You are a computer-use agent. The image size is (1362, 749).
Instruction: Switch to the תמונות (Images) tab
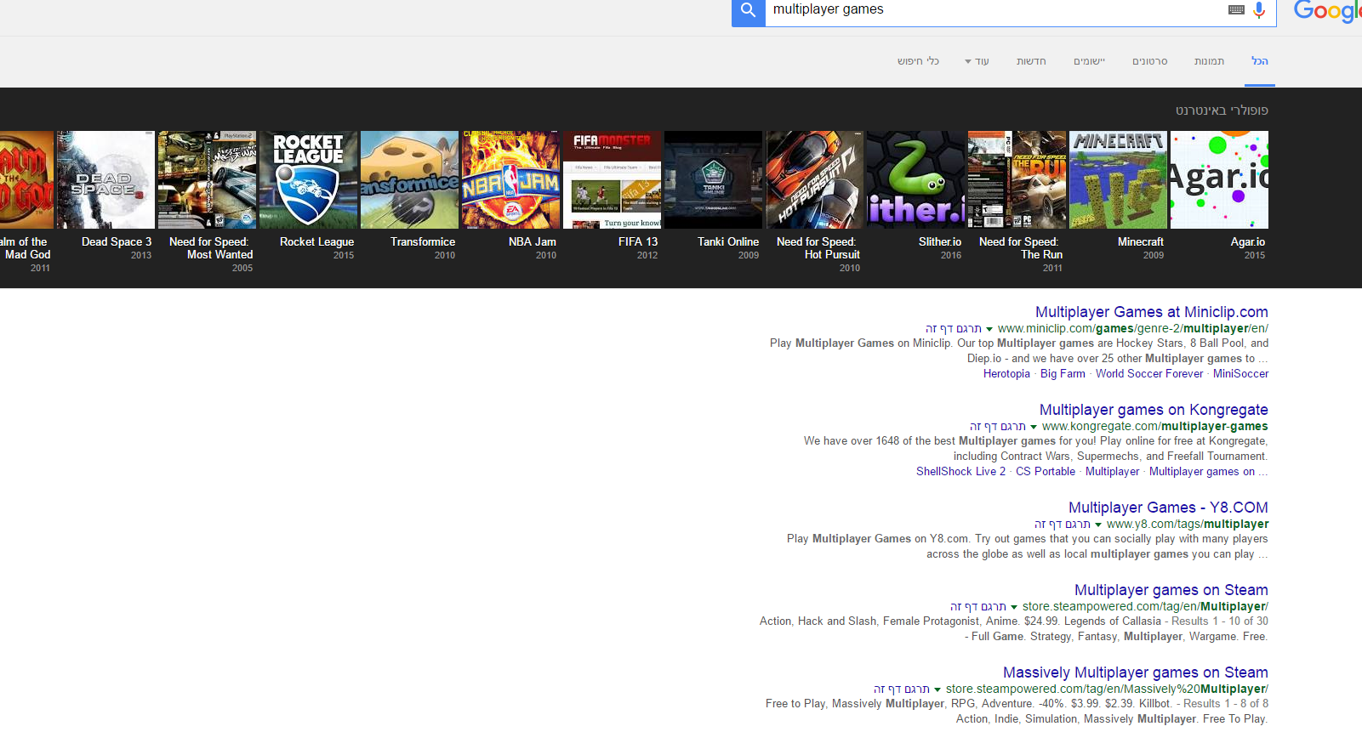click(1209, 61)
